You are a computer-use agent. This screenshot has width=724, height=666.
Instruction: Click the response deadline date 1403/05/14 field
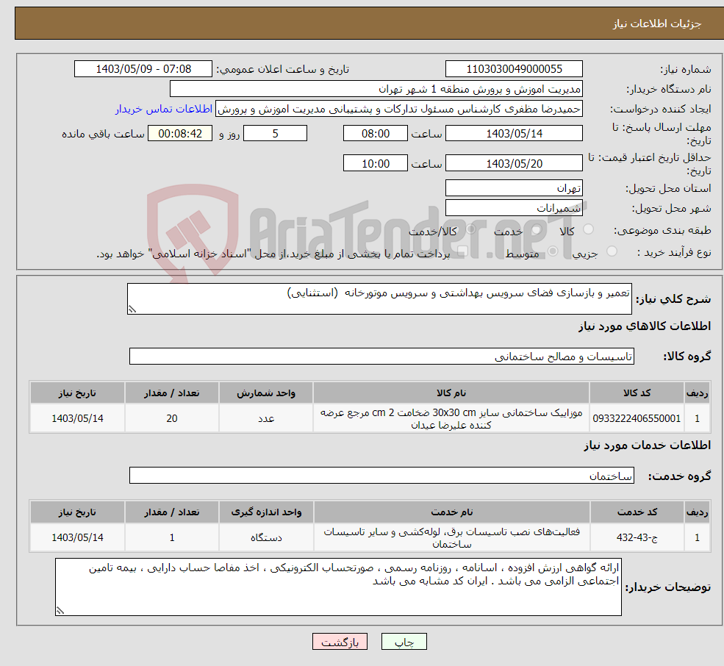pos(514,134)
